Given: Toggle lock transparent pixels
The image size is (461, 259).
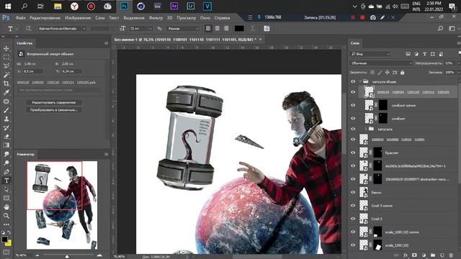Looking at the screenshot, I should click(x=372, y=72).
